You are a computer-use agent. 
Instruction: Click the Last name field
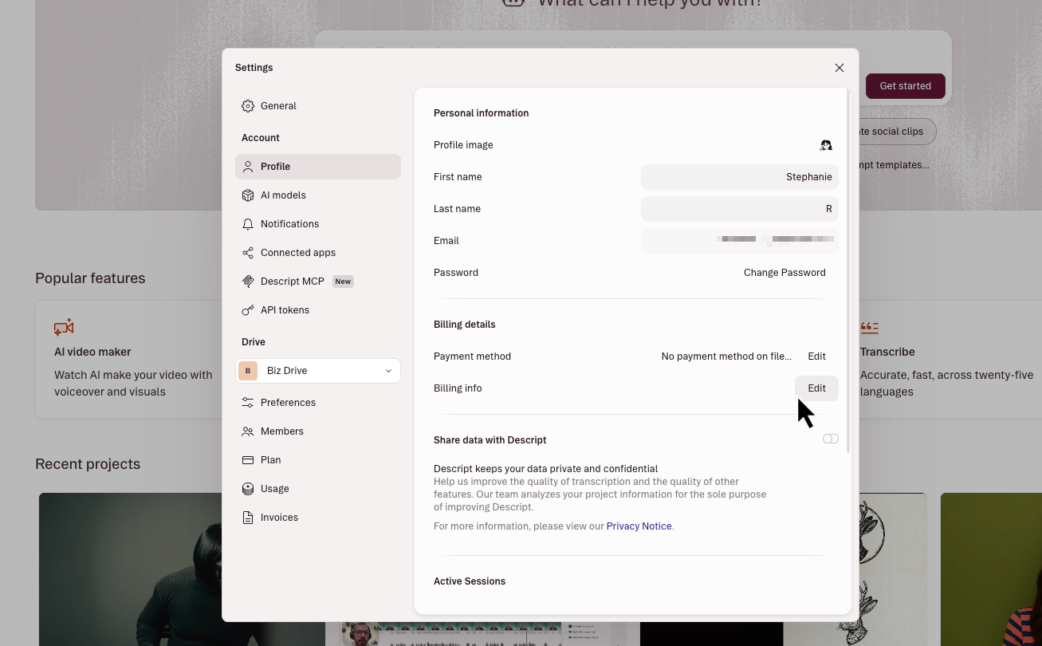[x=740, y=209]
